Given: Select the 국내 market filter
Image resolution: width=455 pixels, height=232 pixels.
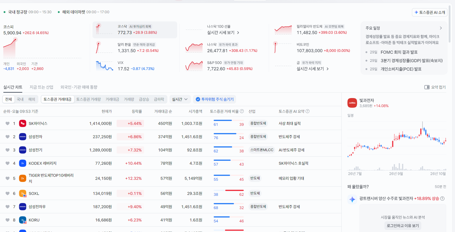Looking at the screenshot, I should (x=20, y=99).
